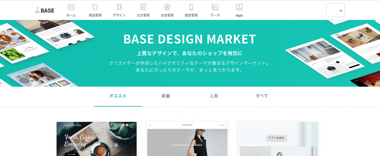Image resolution: width=380 pixels, height=156 pixels.
Task: Open the Copenhagen theme thumbnail
Action: point(187,139)
